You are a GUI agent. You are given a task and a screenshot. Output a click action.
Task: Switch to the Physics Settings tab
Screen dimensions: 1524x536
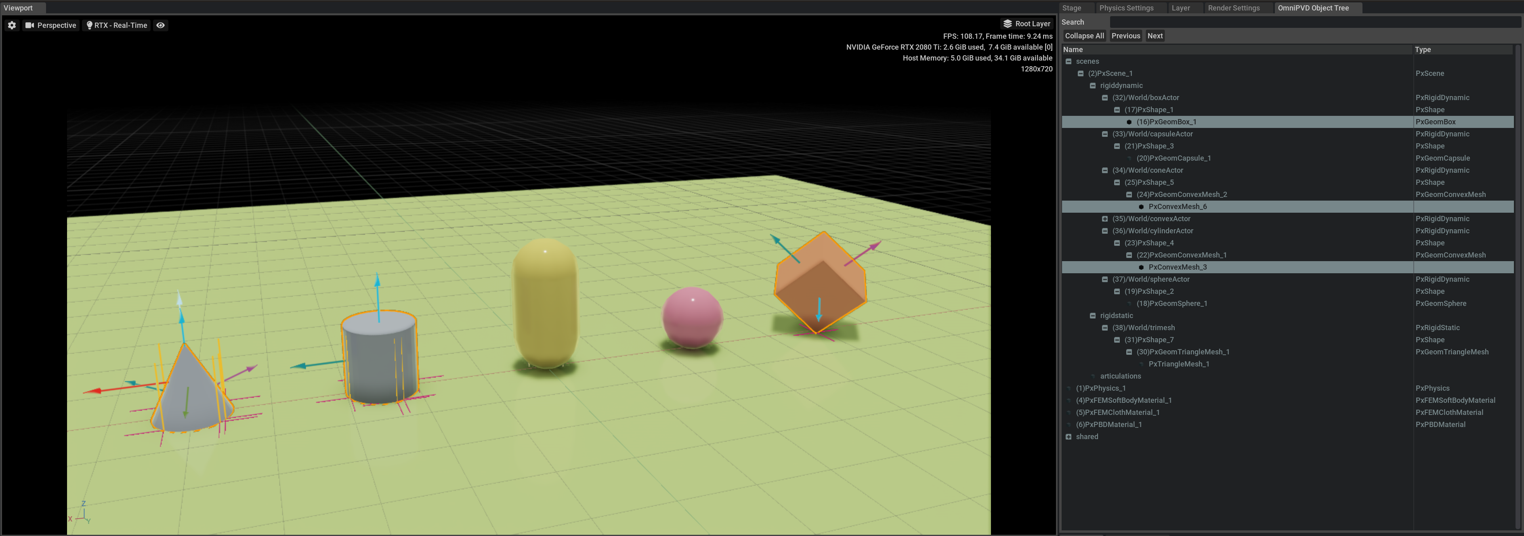click(x=1126, y=8)
